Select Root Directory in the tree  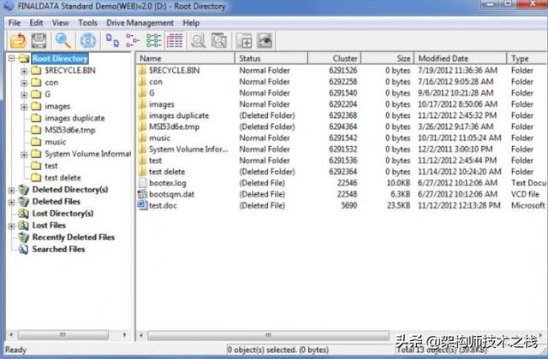[x=60, y=58]
